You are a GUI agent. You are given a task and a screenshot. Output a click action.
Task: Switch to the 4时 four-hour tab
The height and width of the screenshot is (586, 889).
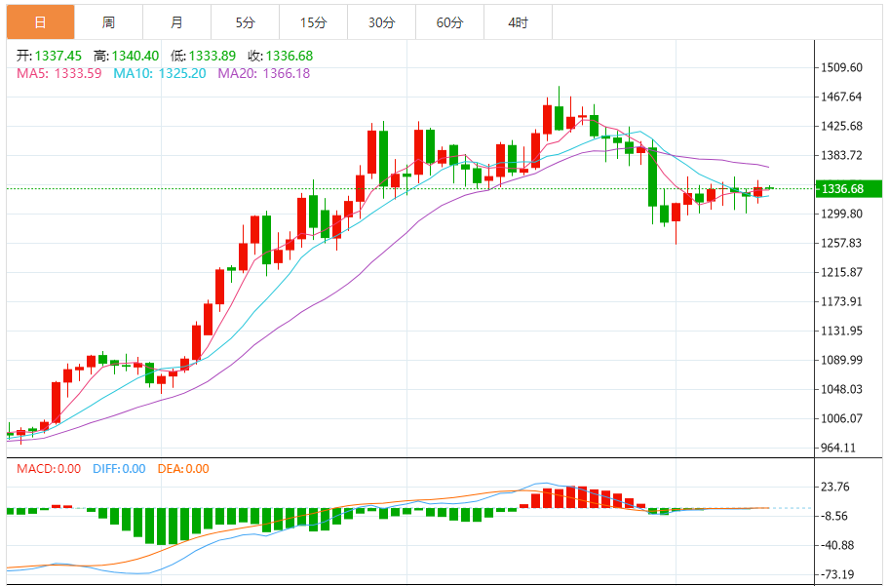point(518,21)
